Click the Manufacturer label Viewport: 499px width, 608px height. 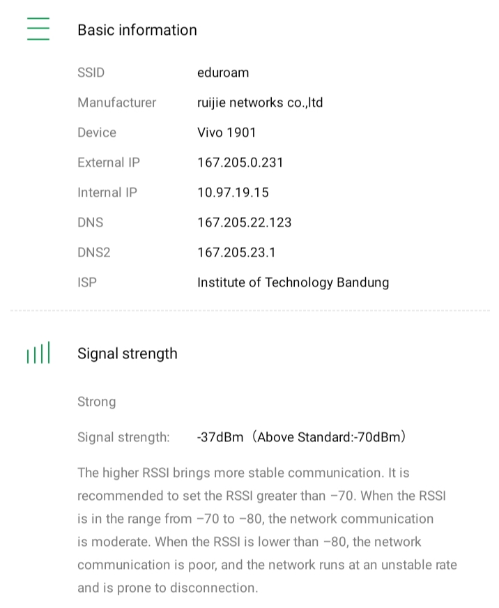click(117, 102)
